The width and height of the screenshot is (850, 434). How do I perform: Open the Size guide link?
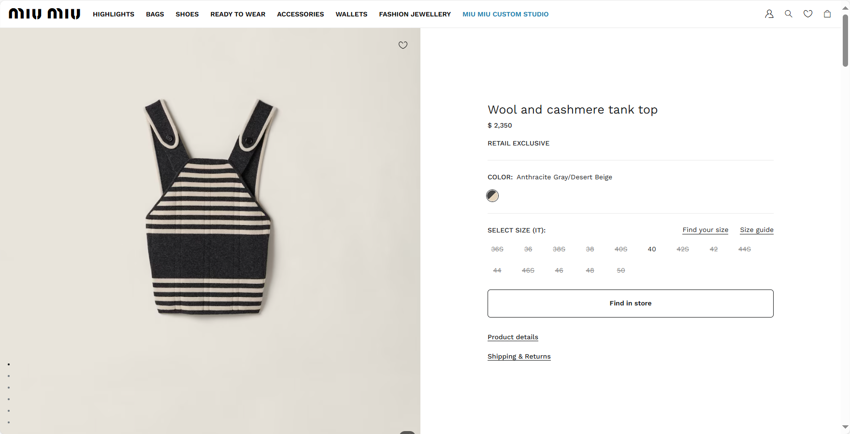pos(757,230)
